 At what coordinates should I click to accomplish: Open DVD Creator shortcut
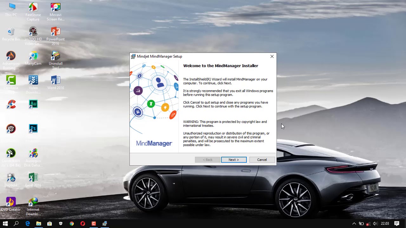coord(11,204)
